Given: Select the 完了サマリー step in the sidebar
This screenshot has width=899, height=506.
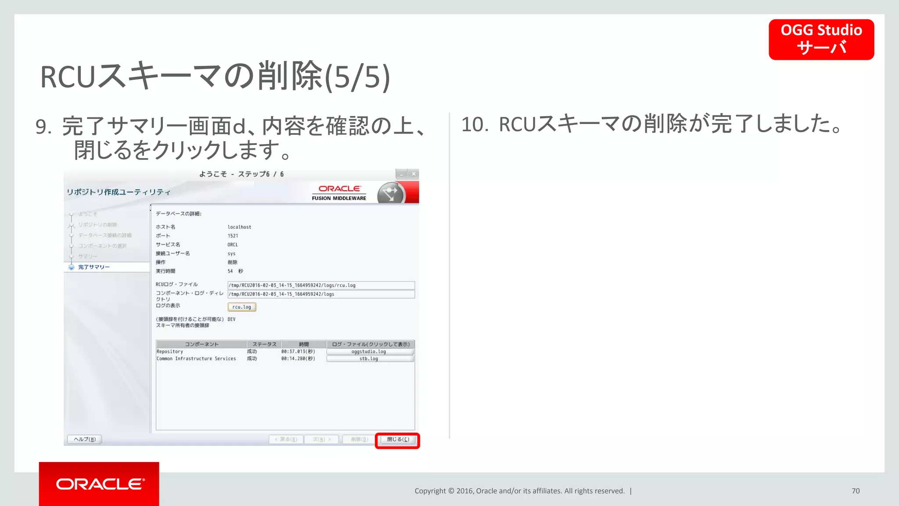Looking at the screenshot, I should (x=94, y=267).
